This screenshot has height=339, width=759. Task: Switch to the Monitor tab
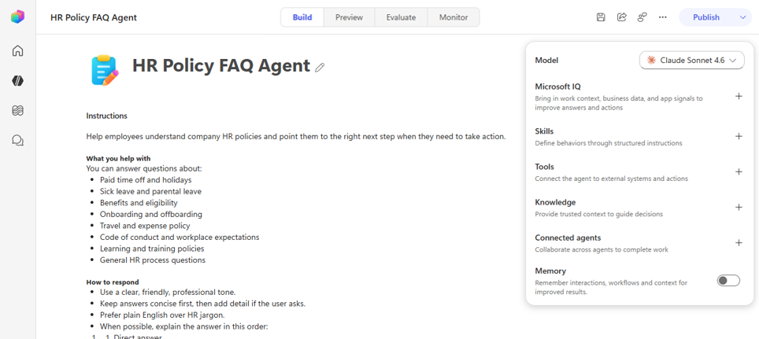454,17
